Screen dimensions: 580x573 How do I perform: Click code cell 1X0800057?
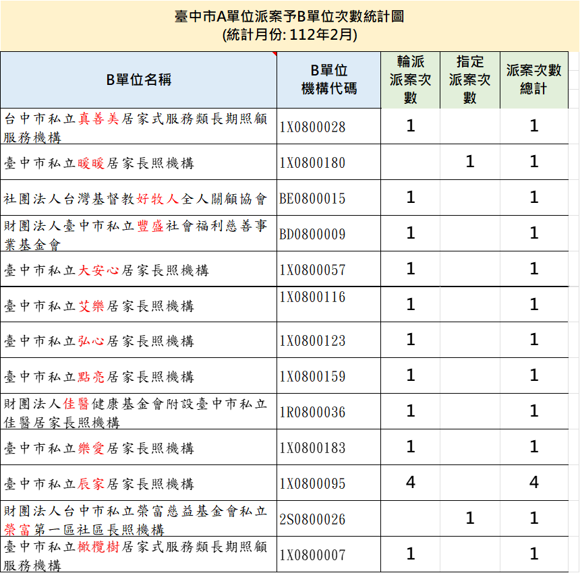[x=329, y=270]
